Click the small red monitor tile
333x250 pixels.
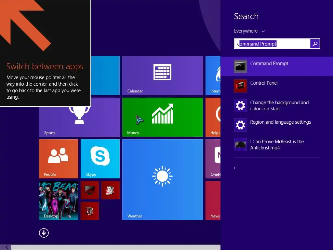click(90, 190)
